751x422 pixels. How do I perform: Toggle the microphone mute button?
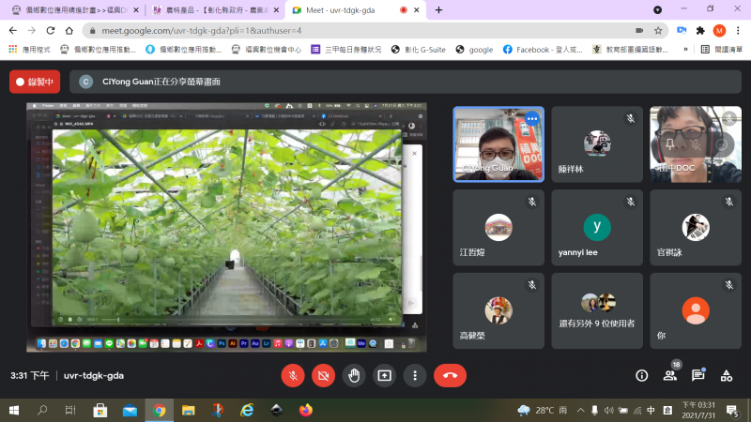293,376
